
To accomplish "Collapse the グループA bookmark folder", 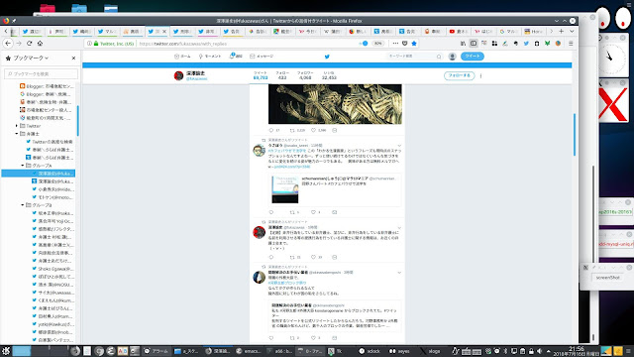I will [x=23, y=166].
